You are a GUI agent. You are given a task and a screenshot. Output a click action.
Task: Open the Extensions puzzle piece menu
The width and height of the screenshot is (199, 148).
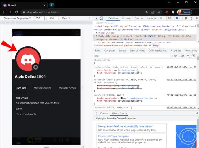coord(173,12)
